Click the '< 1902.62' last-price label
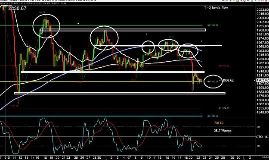Image resolution: width=269 pixels, height=160 pixels. tap(226, 80)
